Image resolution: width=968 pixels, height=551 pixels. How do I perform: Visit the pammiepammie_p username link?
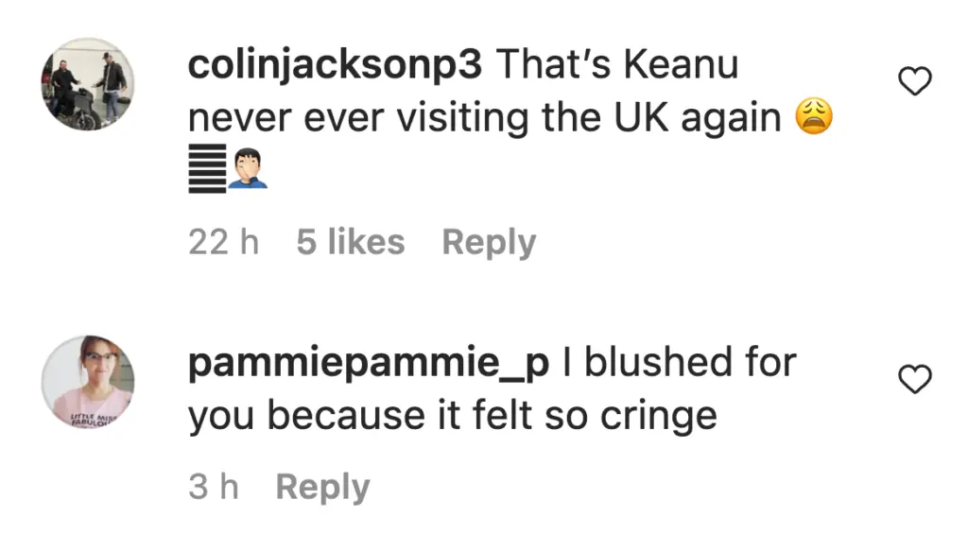(369, 364)
